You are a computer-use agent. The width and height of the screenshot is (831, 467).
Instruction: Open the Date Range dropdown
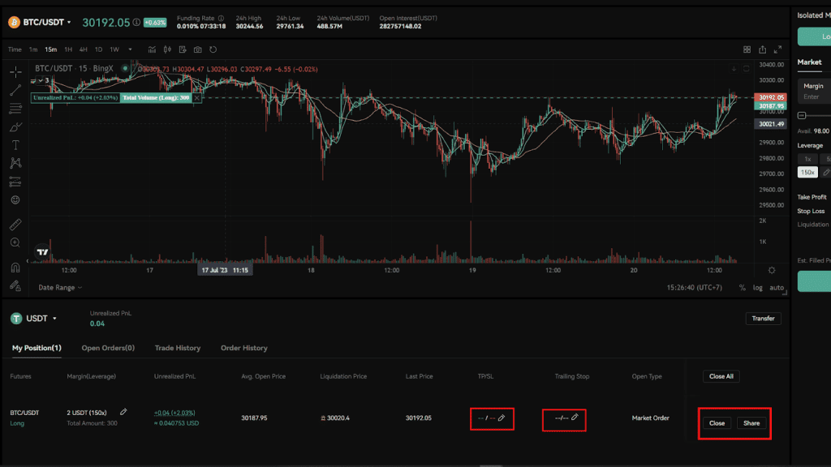tap(60, 288)
